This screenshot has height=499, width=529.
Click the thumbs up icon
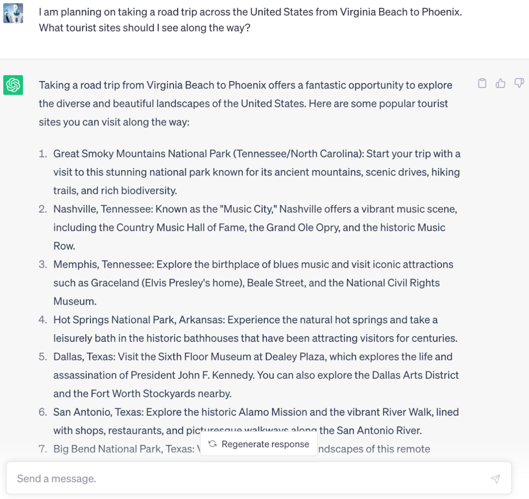[500, 83]
